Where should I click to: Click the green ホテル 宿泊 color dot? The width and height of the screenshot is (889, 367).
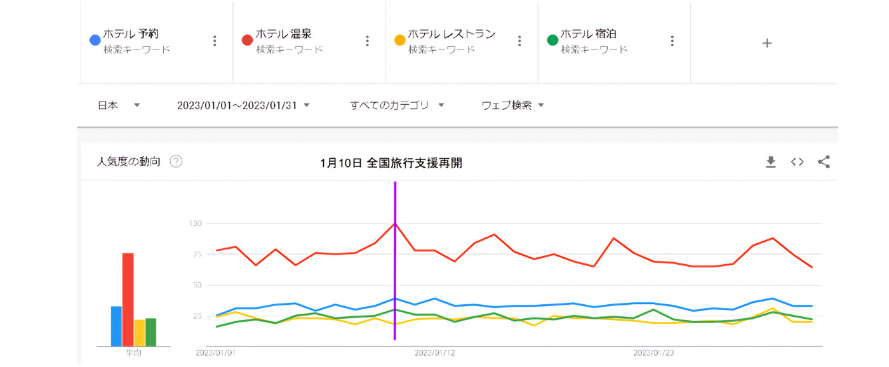coord(552,41)
